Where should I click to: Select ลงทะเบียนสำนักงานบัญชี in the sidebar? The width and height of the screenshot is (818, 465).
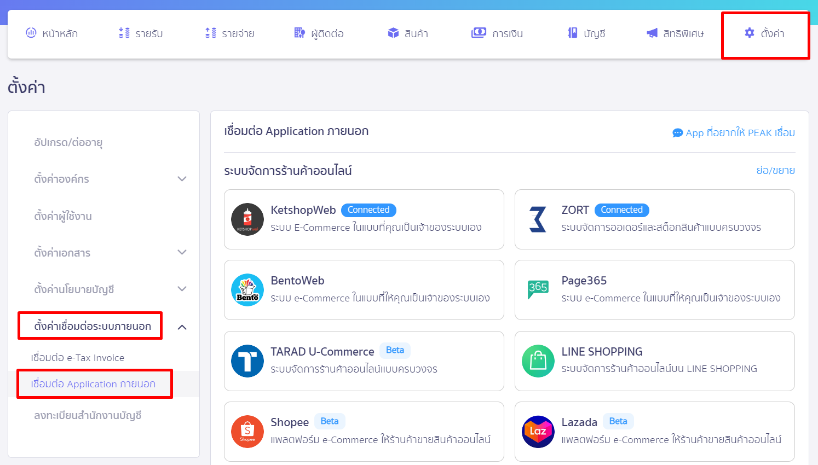88,415
